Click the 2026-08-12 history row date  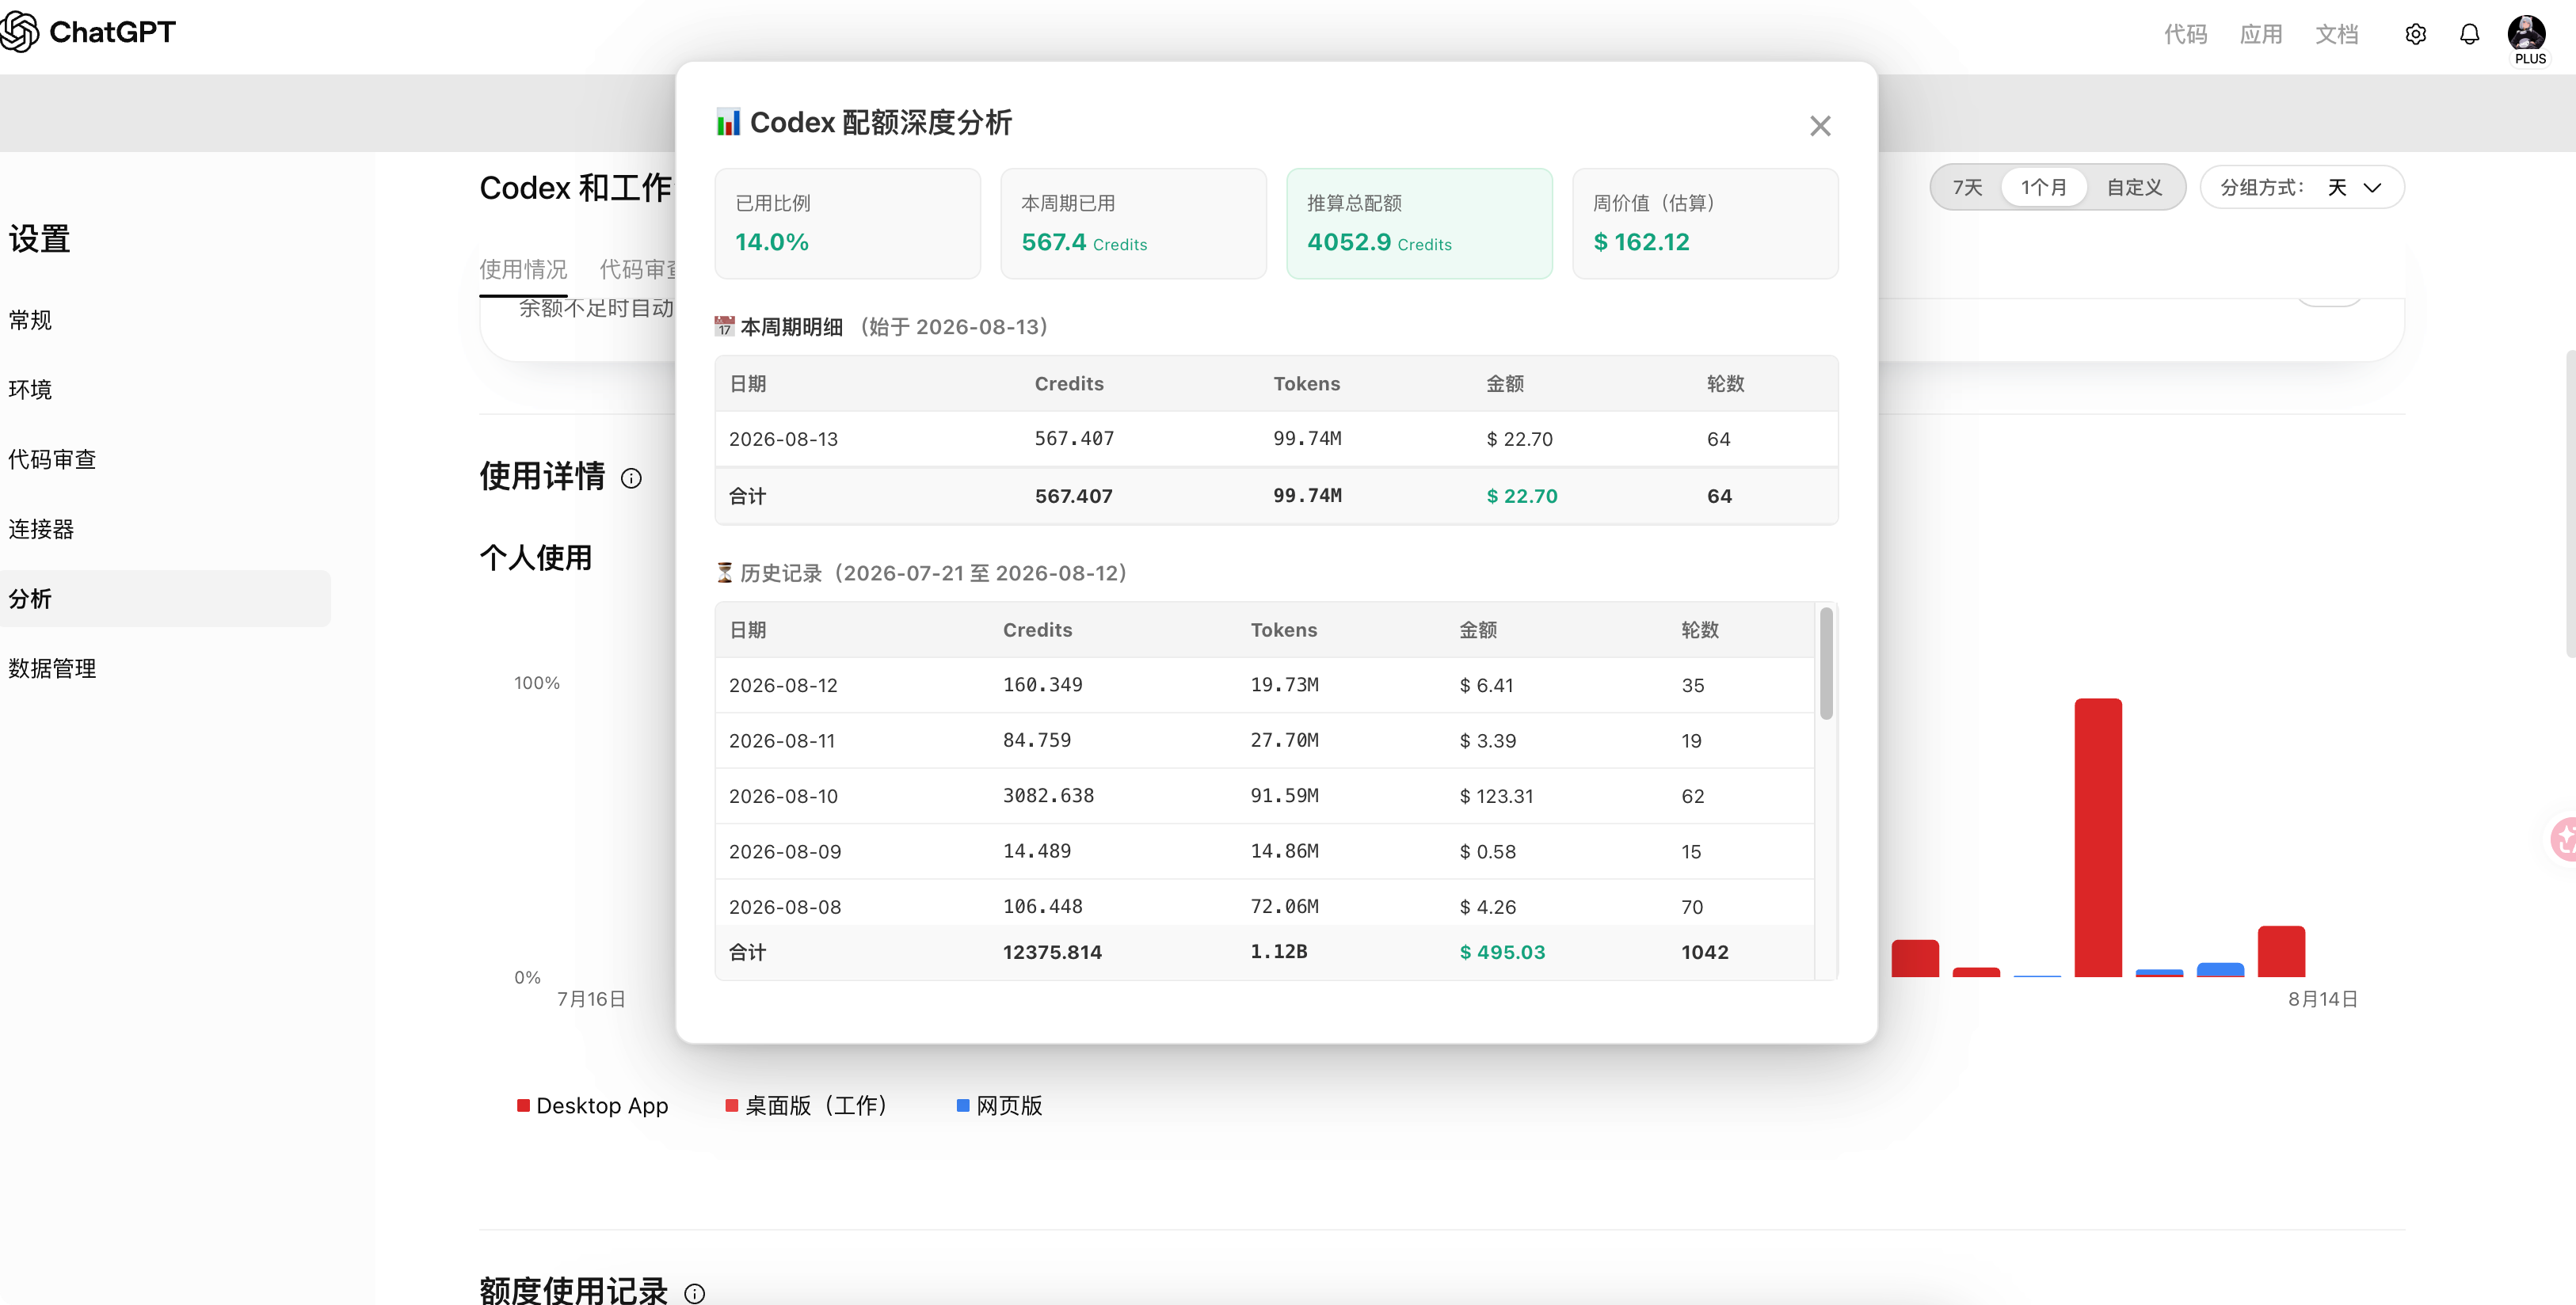pos(783,686)
